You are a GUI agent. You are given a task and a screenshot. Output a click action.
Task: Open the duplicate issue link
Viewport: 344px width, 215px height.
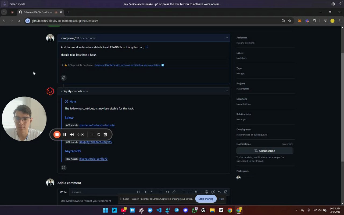tap(128, 65)
